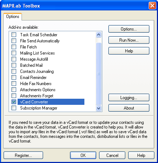
Task: Select the Options tab
Action: pos(13,17)
